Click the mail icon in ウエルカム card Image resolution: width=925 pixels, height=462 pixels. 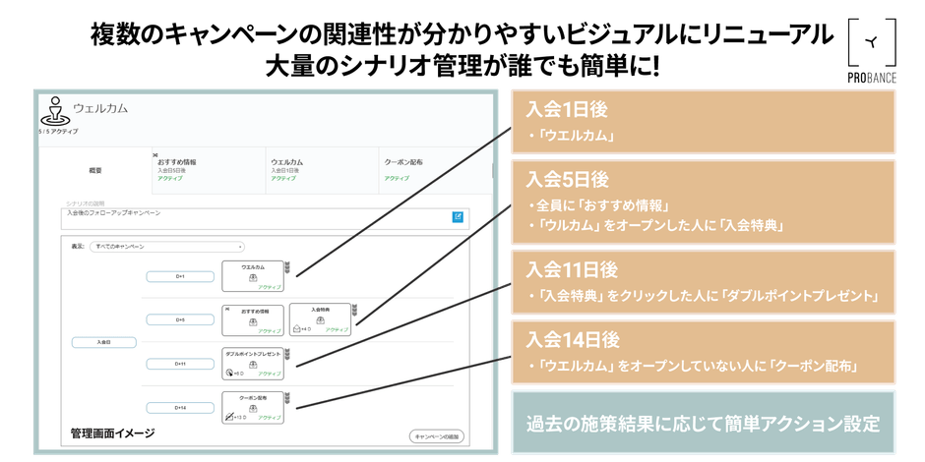(252, 278)
